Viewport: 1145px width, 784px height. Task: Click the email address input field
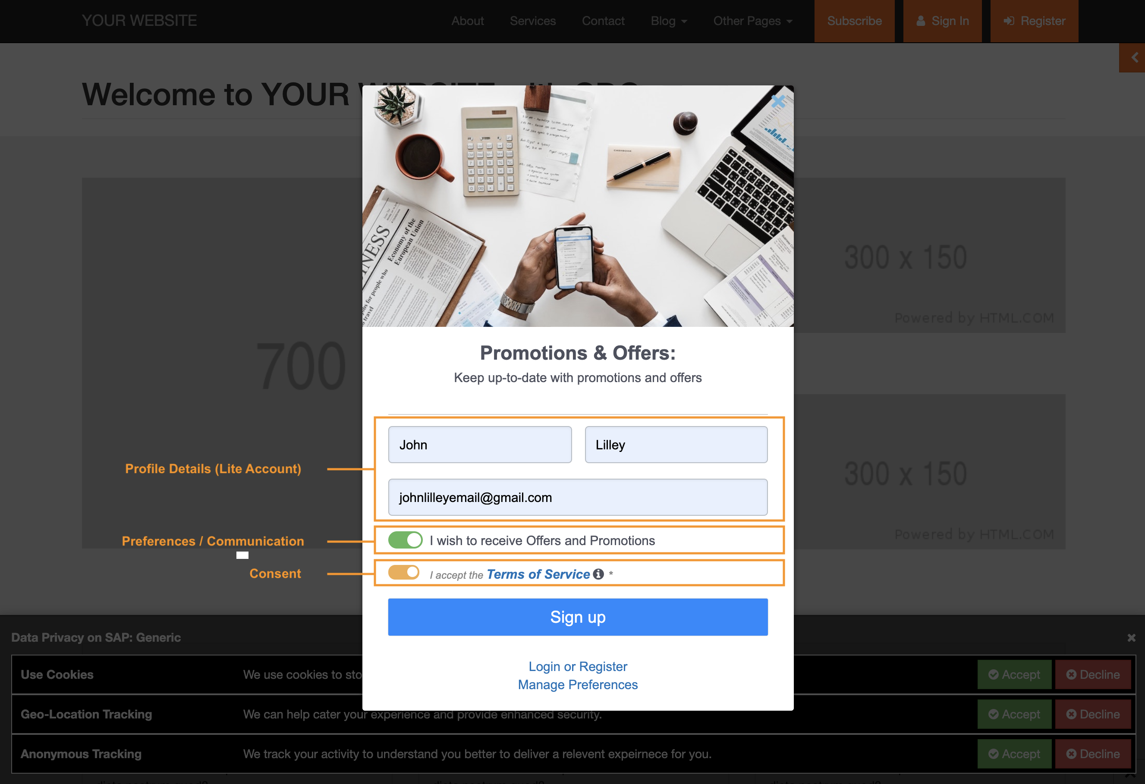[578, 497]
